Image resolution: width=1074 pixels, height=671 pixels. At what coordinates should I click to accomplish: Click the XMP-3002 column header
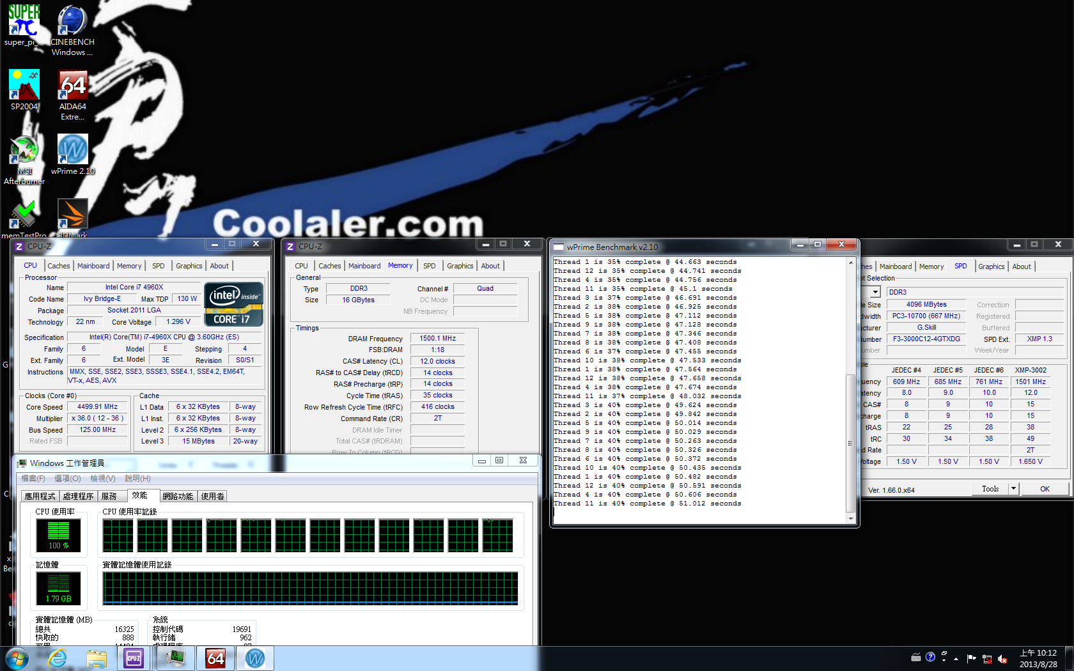(1031, 370)
